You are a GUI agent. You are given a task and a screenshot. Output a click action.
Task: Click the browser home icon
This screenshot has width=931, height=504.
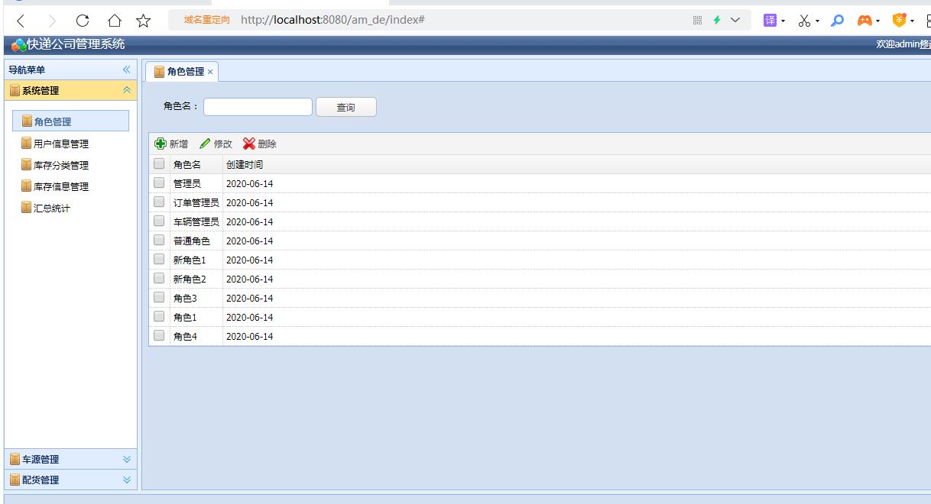pos(114,21)
